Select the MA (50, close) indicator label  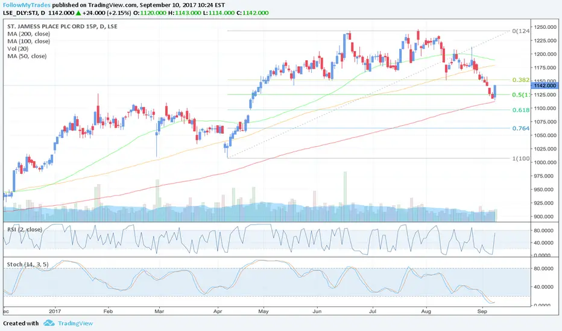27,56
